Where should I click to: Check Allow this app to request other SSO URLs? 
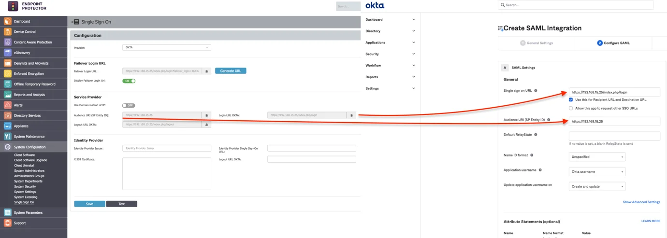[571, 108]
